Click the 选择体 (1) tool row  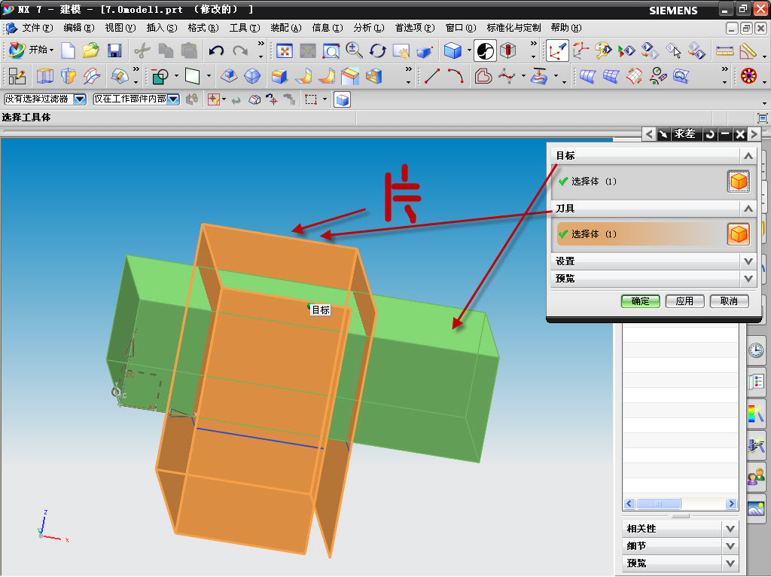(653, 234)
